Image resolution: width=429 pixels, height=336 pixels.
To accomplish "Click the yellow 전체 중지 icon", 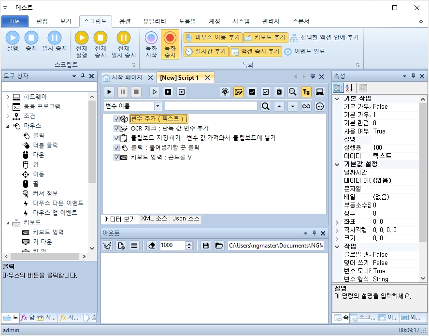I will 100,38.
